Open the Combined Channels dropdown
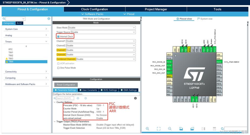This screenshot has height=135, width=250. click(x=106, y=59)
